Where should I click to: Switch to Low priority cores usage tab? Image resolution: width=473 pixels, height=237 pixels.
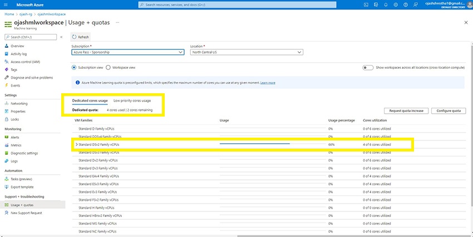132,100
